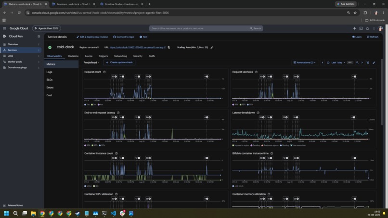Expand the Predefined dashboard dropdown
388x218 pixels.
pyautogui.click(x=91, y=63)
